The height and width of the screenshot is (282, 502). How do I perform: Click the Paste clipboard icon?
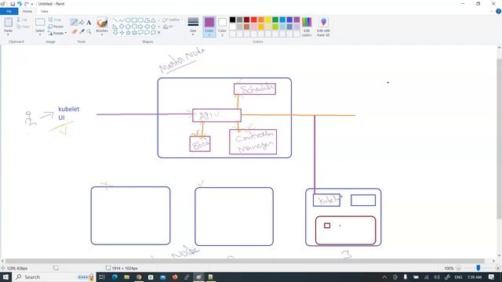(x=8, y=23)
